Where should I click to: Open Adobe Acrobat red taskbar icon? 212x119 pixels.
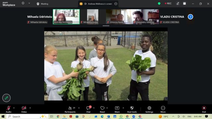[71, 116]
